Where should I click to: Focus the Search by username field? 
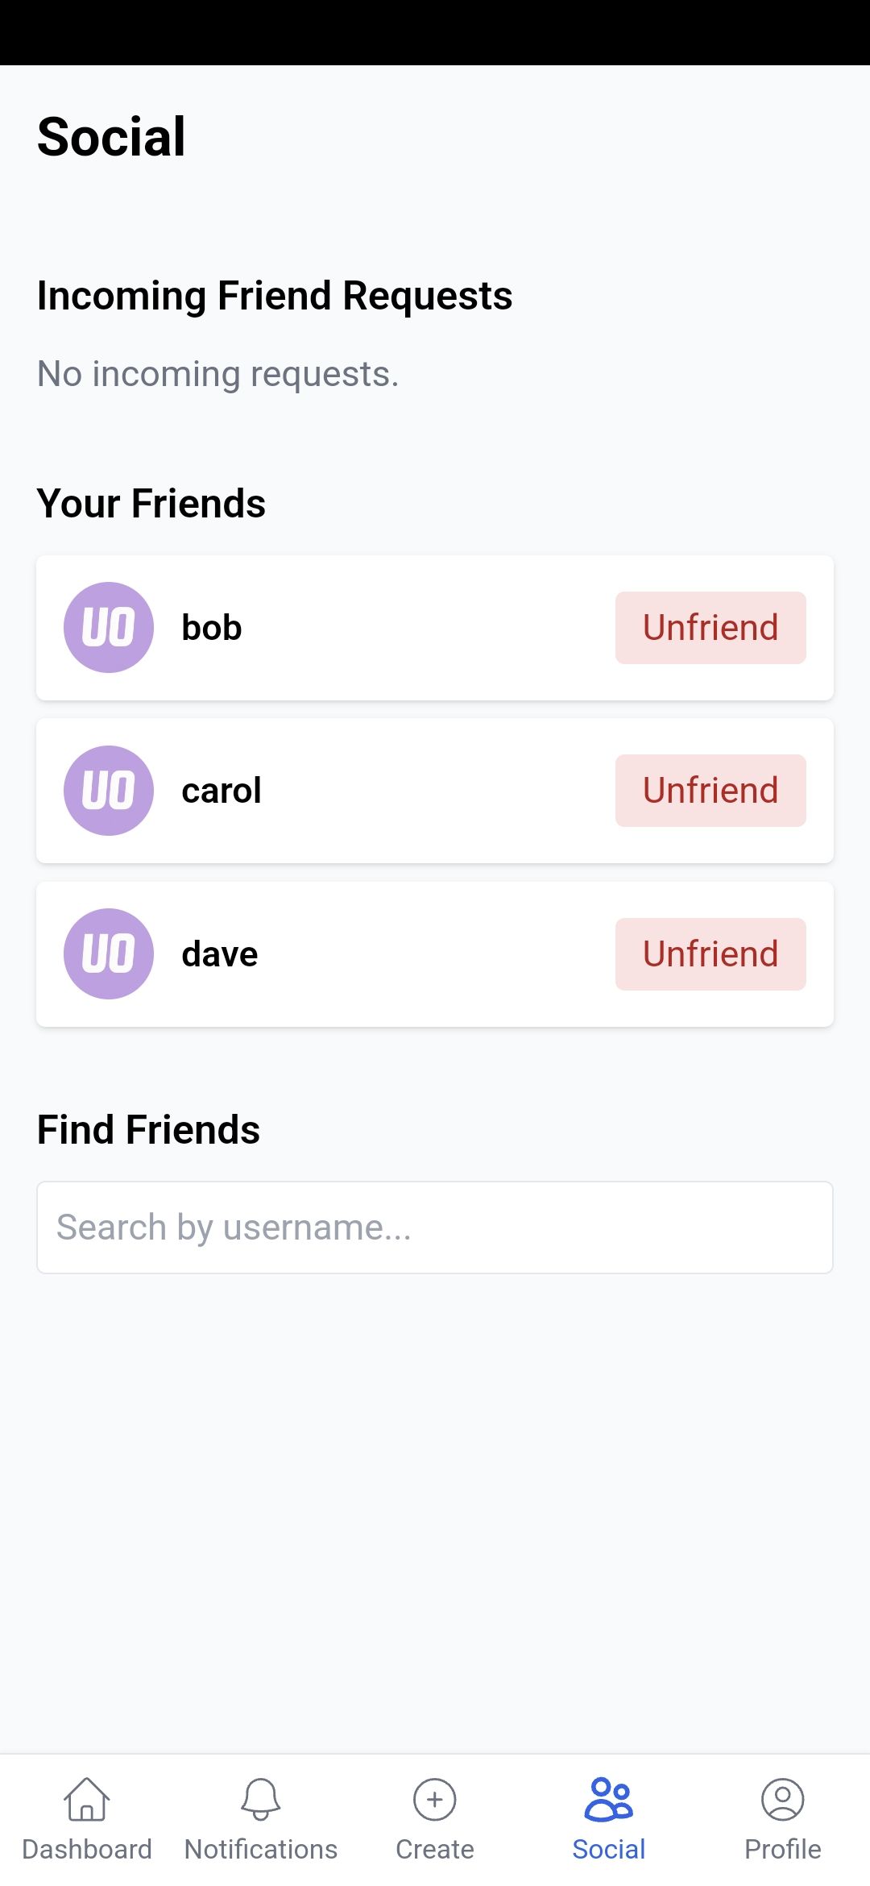(435, 1228)
